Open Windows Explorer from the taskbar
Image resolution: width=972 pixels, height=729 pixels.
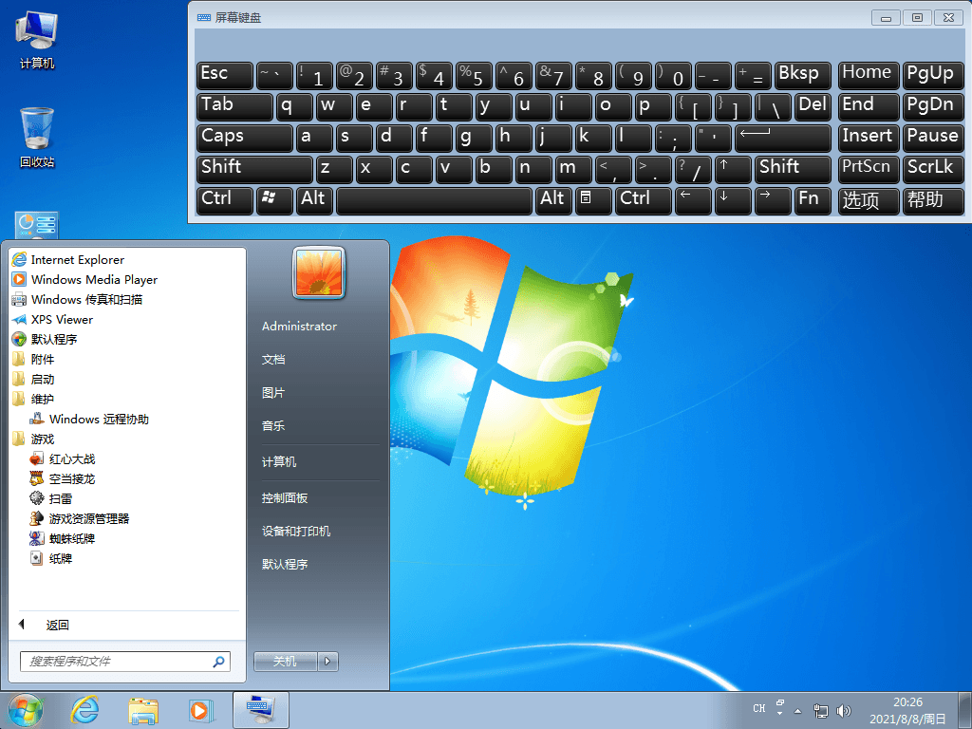(x=142, y=709)
